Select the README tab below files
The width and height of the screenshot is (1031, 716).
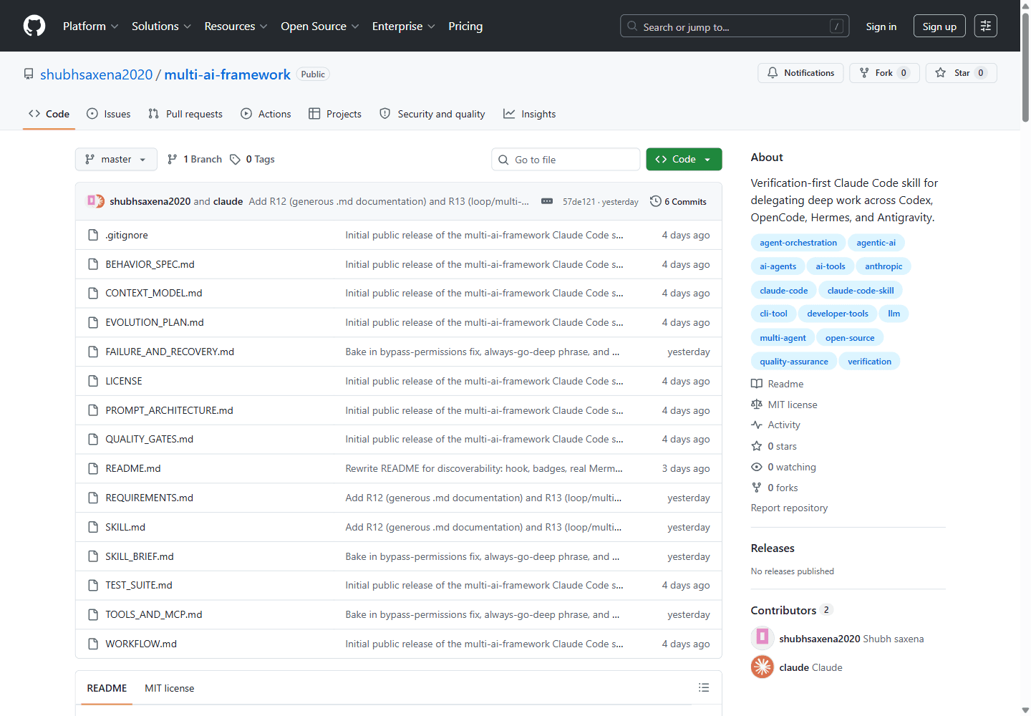point(107,688)
